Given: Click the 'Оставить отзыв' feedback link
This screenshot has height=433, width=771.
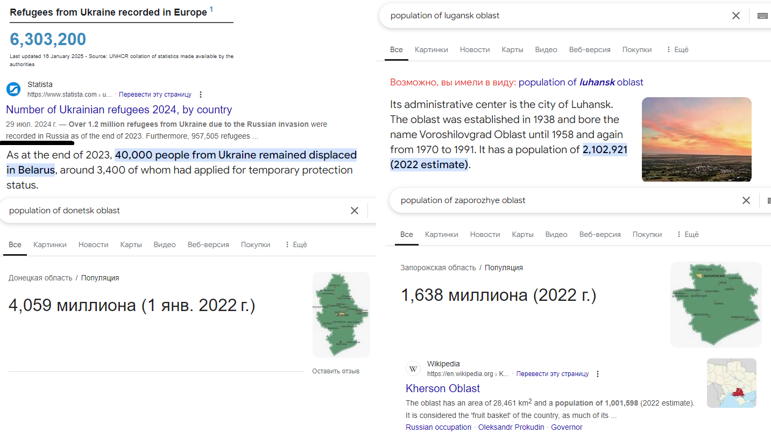Looking at the screenshot, I should [x=336, y=371].
